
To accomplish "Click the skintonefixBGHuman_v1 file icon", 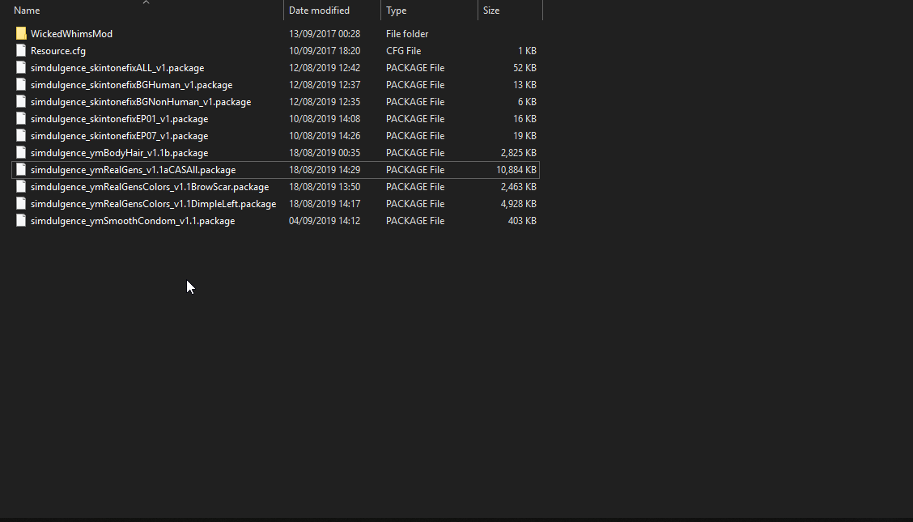I will pos(21,84).
